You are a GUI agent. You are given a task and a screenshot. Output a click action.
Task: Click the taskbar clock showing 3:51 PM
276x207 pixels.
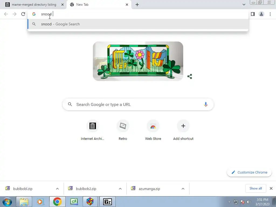tap(263, 202)
